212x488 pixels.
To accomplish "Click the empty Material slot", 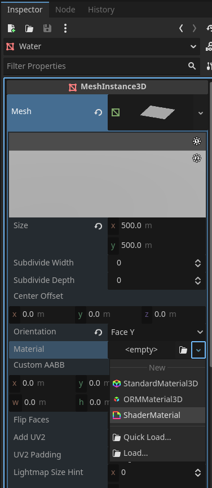I will [142, 350].
